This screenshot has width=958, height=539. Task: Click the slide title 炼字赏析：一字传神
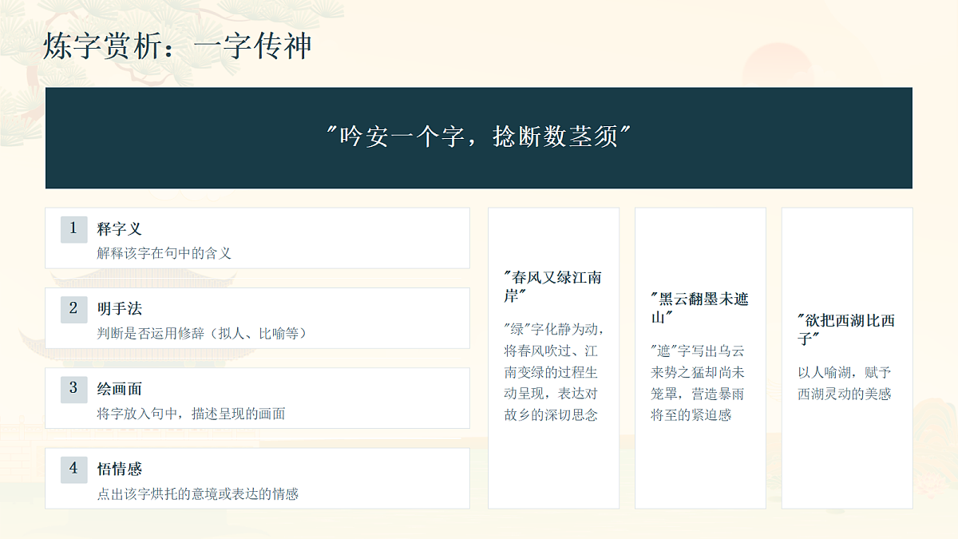click(x=177, y=47)
